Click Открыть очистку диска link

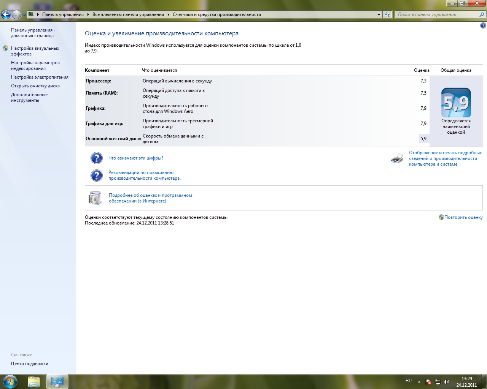click(x=35, y=86)
